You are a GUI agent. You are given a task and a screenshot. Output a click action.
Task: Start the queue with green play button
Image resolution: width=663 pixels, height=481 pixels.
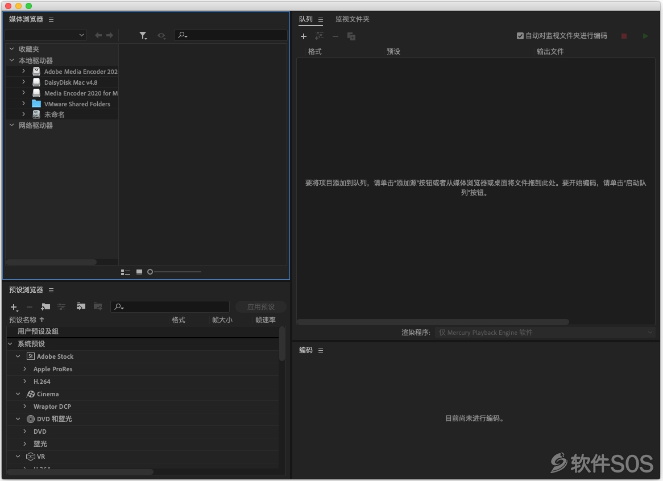[x=646, y=36]
